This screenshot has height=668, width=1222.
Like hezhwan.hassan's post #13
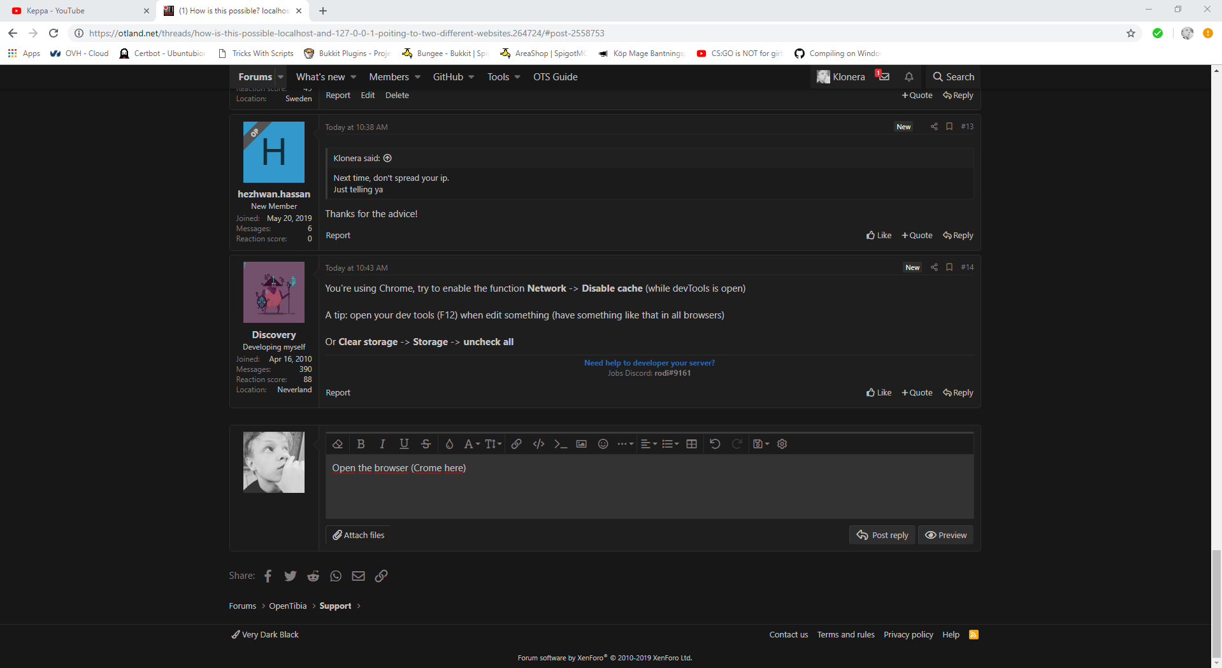879,236
